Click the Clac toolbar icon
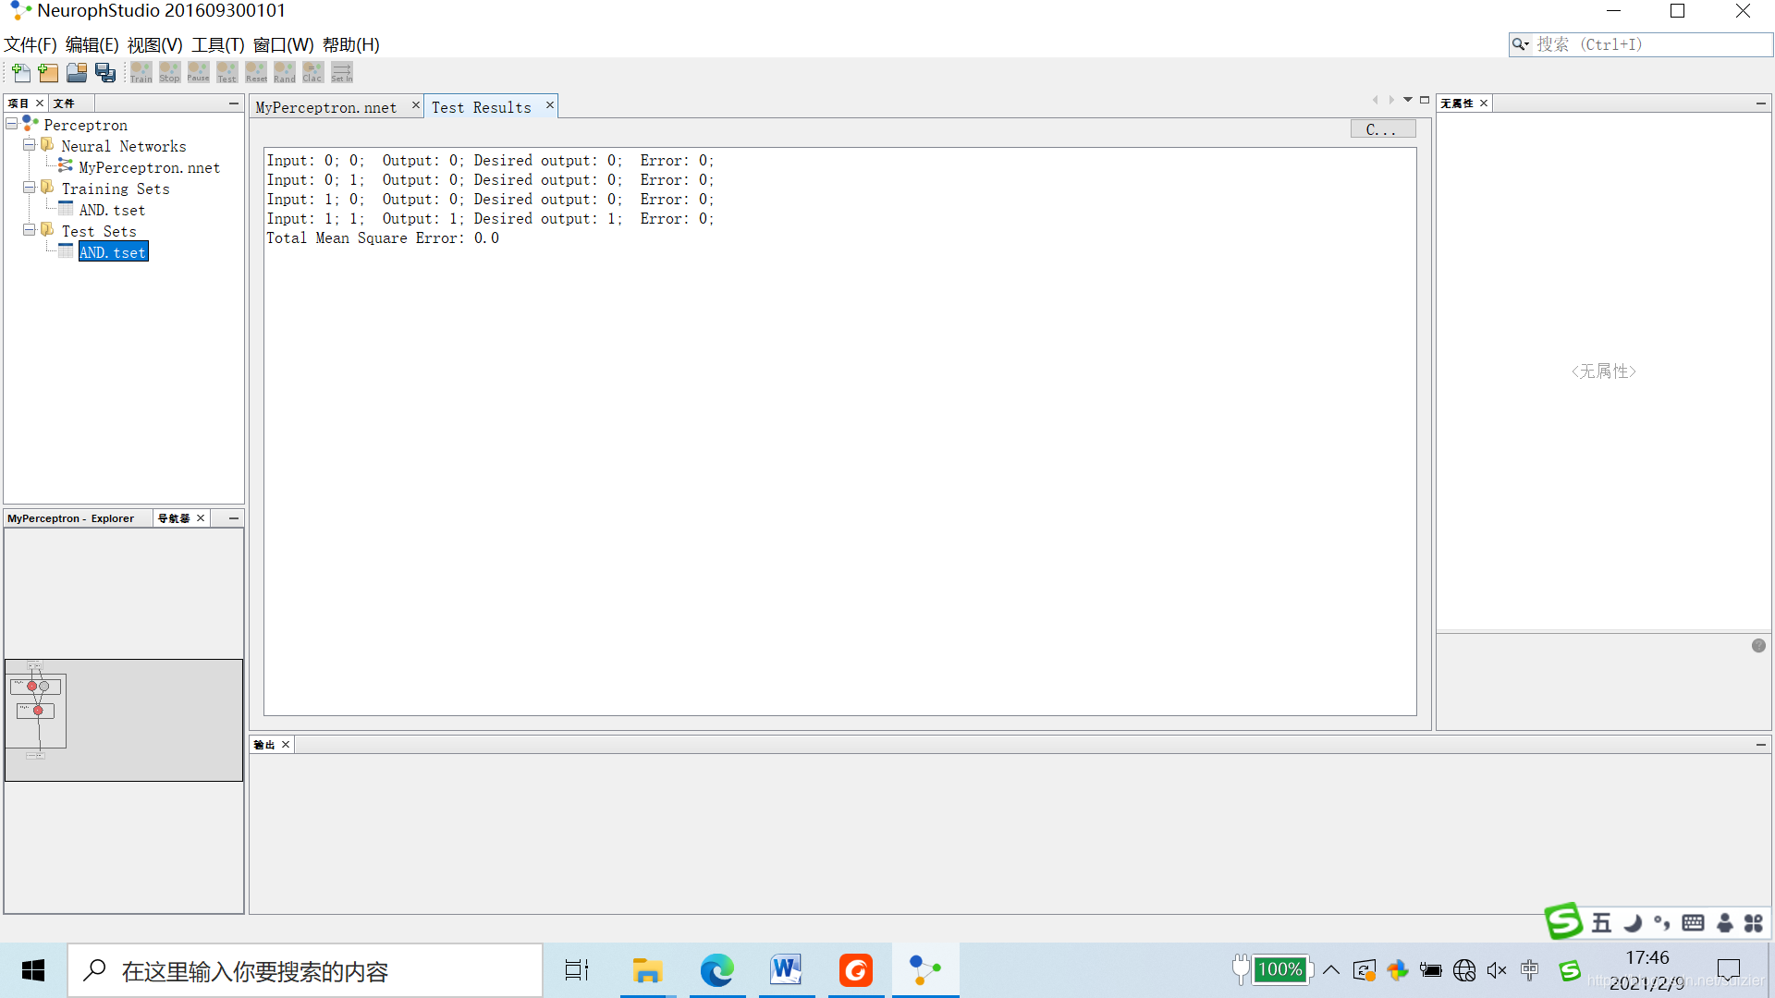 click(x=313, y=72)
